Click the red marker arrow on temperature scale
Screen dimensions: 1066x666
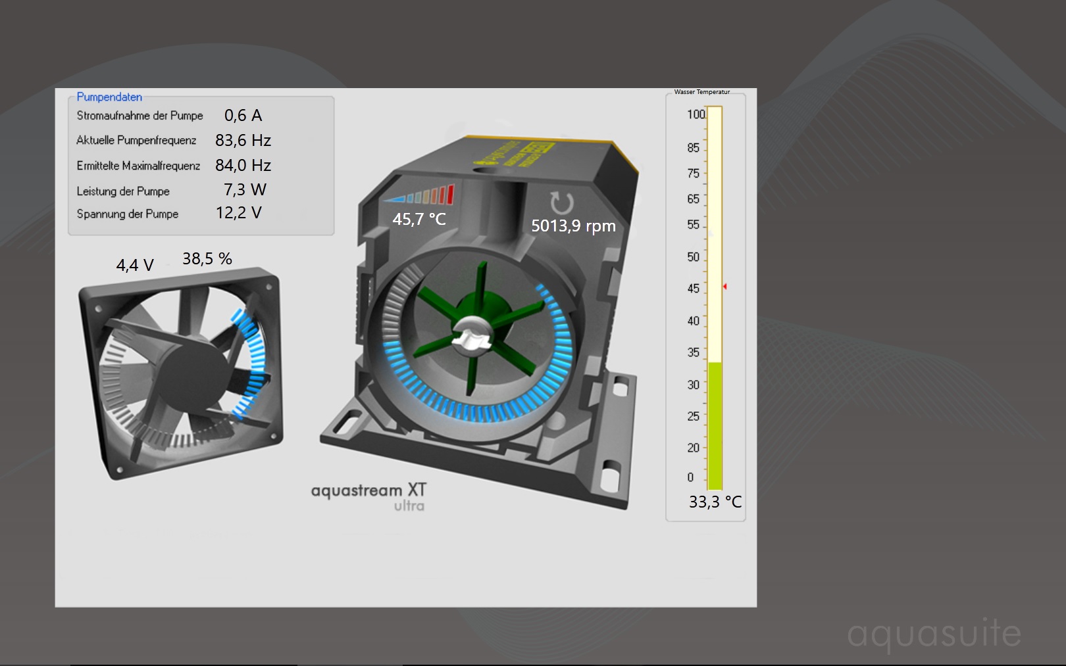tap(725, 287)
